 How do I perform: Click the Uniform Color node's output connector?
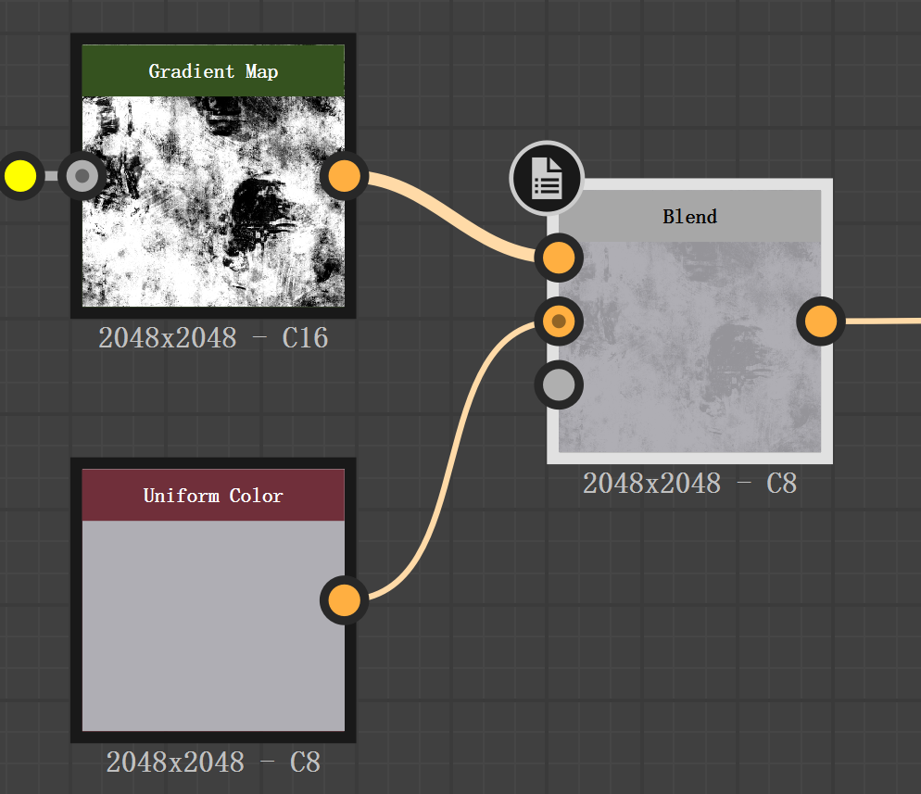point(345,600)
